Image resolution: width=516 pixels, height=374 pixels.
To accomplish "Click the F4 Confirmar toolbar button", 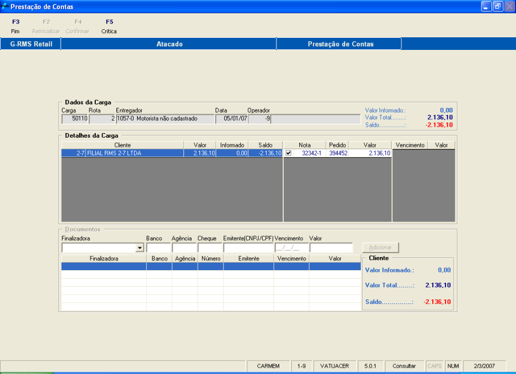I will coord(77,26).
